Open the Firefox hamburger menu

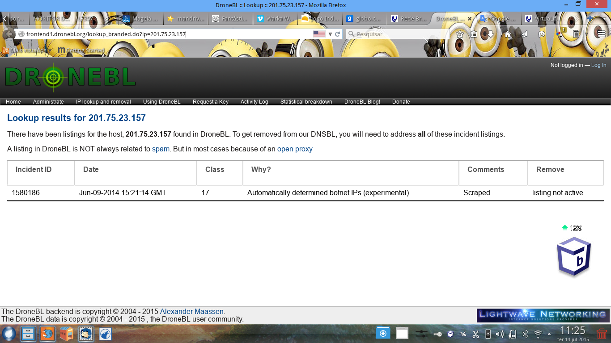[x=602, y=34]
